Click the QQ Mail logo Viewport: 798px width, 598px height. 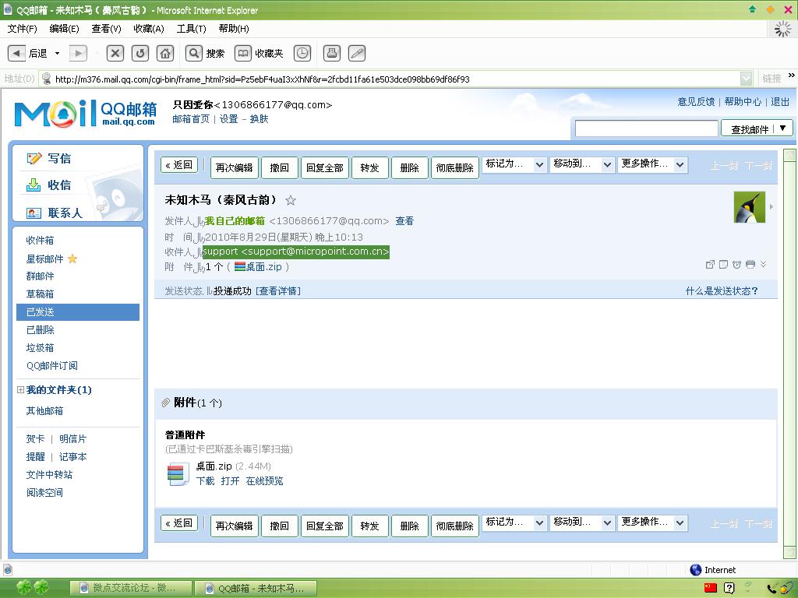pos(84,114)
